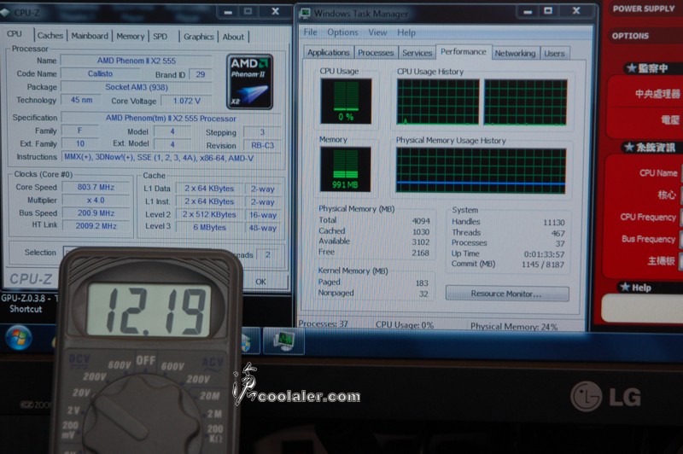Open the GPU-Z.0.3.8 desktop shortcut
The height and width of the screenshot is (454, 683).
click(x=26, y=304)
